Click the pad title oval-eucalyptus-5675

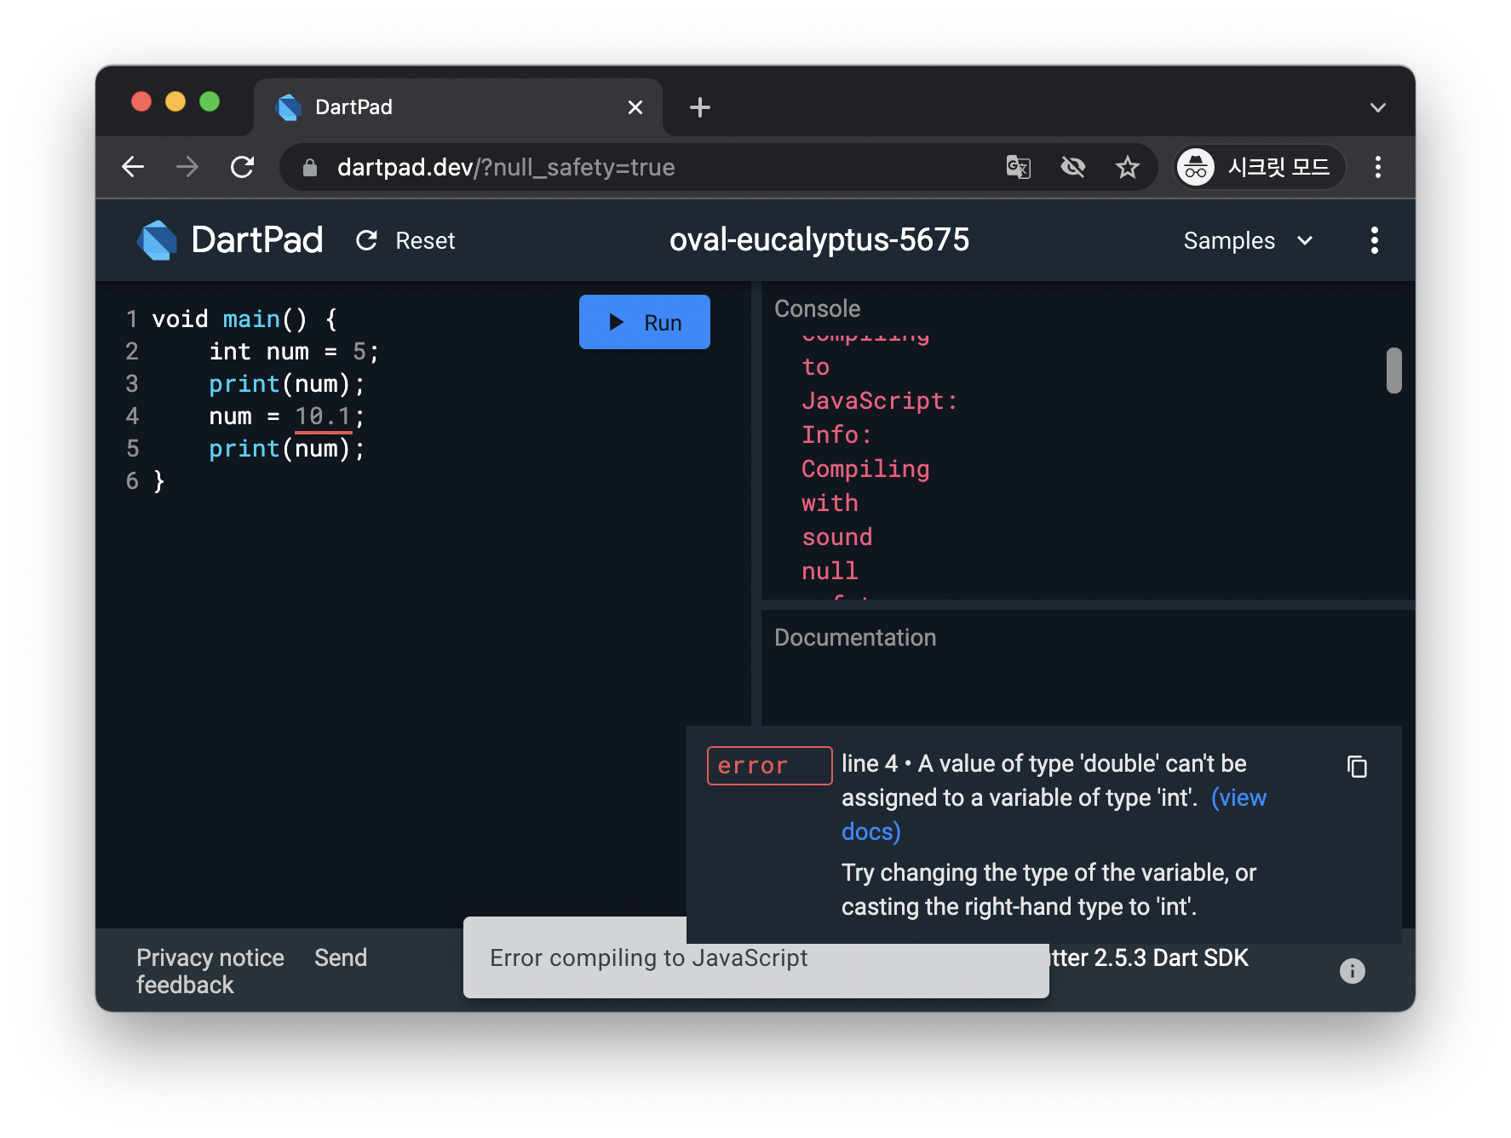(819, 240)
